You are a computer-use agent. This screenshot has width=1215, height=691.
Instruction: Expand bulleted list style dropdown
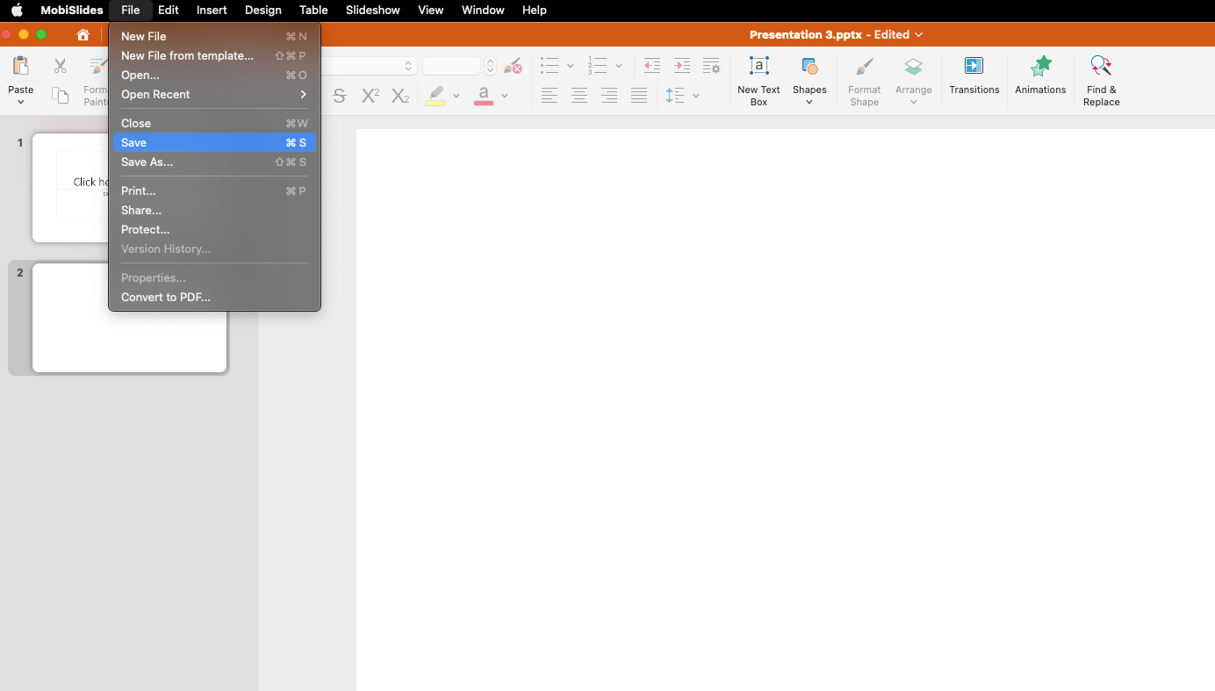tap(570, 66)
